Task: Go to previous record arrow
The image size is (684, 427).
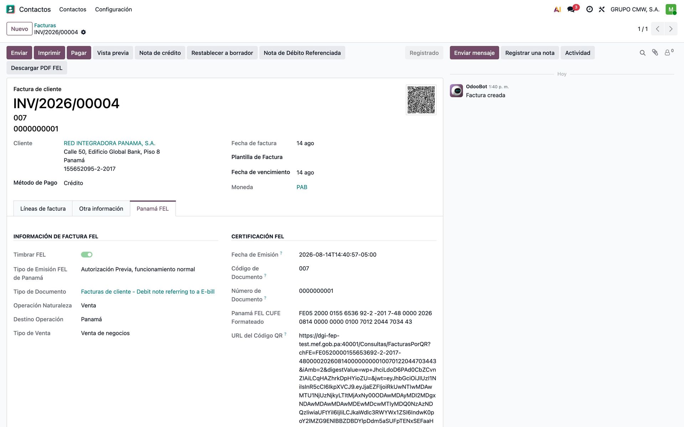Action: [x=658, y=29]
